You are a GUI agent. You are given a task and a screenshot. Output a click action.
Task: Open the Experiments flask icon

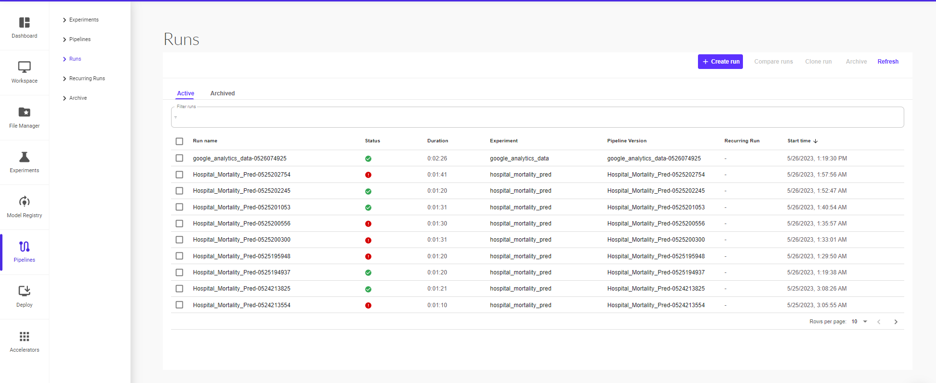click(x=24, y=157)
